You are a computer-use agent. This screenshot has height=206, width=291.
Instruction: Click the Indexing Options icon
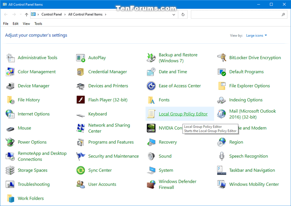[x=222, y=100]
